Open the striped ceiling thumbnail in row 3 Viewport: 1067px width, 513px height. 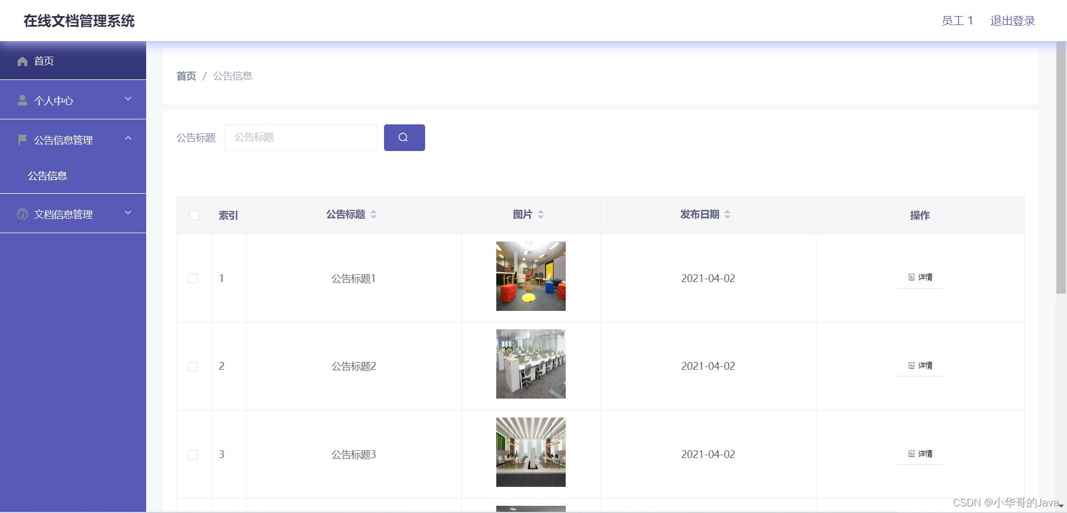coord(531,452)
